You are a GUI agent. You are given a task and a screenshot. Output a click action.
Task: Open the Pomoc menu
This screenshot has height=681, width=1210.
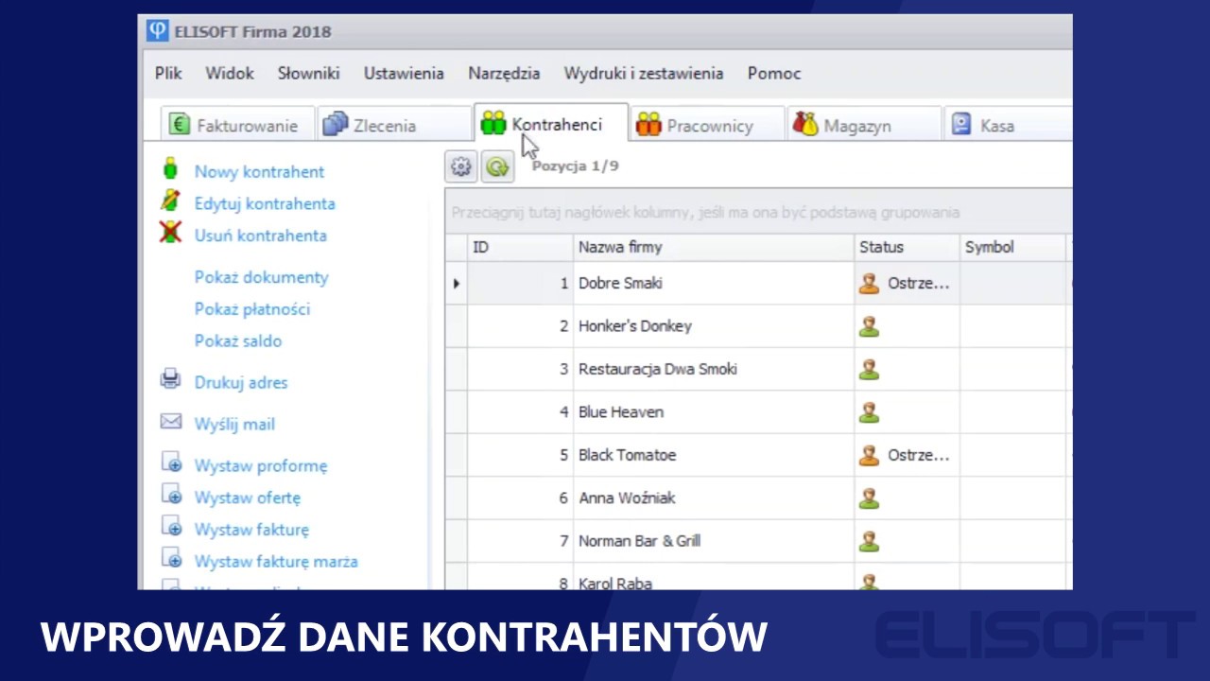[x=774, y=73]
